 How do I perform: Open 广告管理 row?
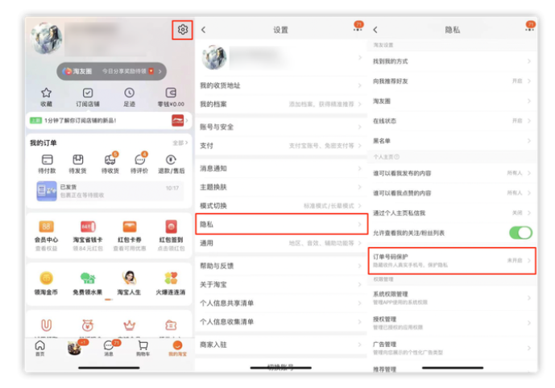tap(453, 348)
